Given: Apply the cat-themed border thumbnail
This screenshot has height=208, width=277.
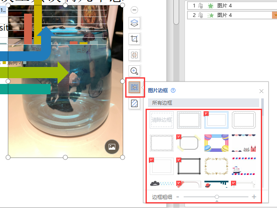Looking at the screenshot, I should (x=243, y=143).
